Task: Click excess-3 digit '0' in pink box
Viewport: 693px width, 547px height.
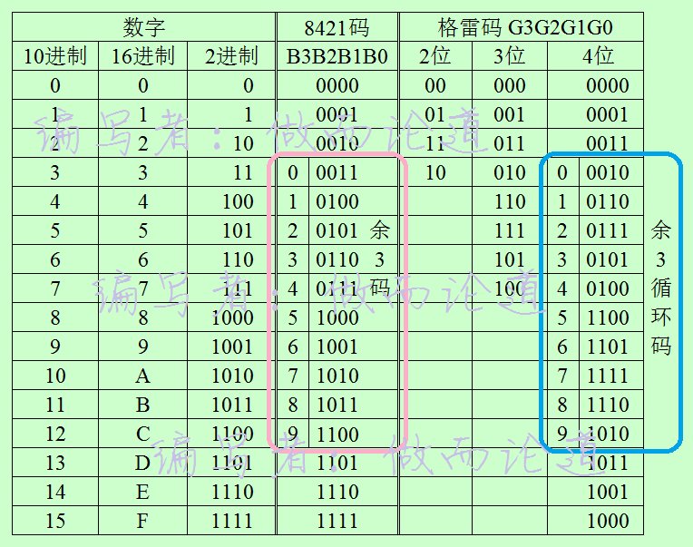Action: [293, 172]
